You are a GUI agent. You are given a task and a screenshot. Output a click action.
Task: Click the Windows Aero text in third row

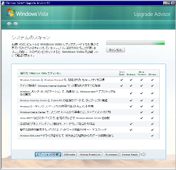[89, 92]
